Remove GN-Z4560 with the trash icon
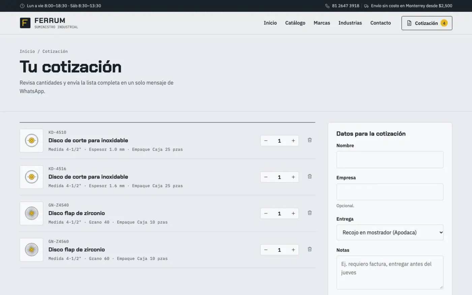 (x=309, y=249)
